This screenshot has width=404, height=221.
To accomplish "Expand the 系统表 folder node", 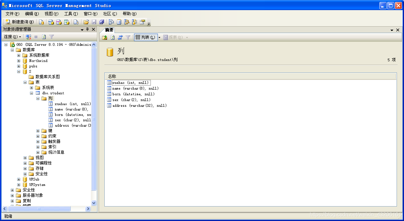I will (x=32, y=88).
